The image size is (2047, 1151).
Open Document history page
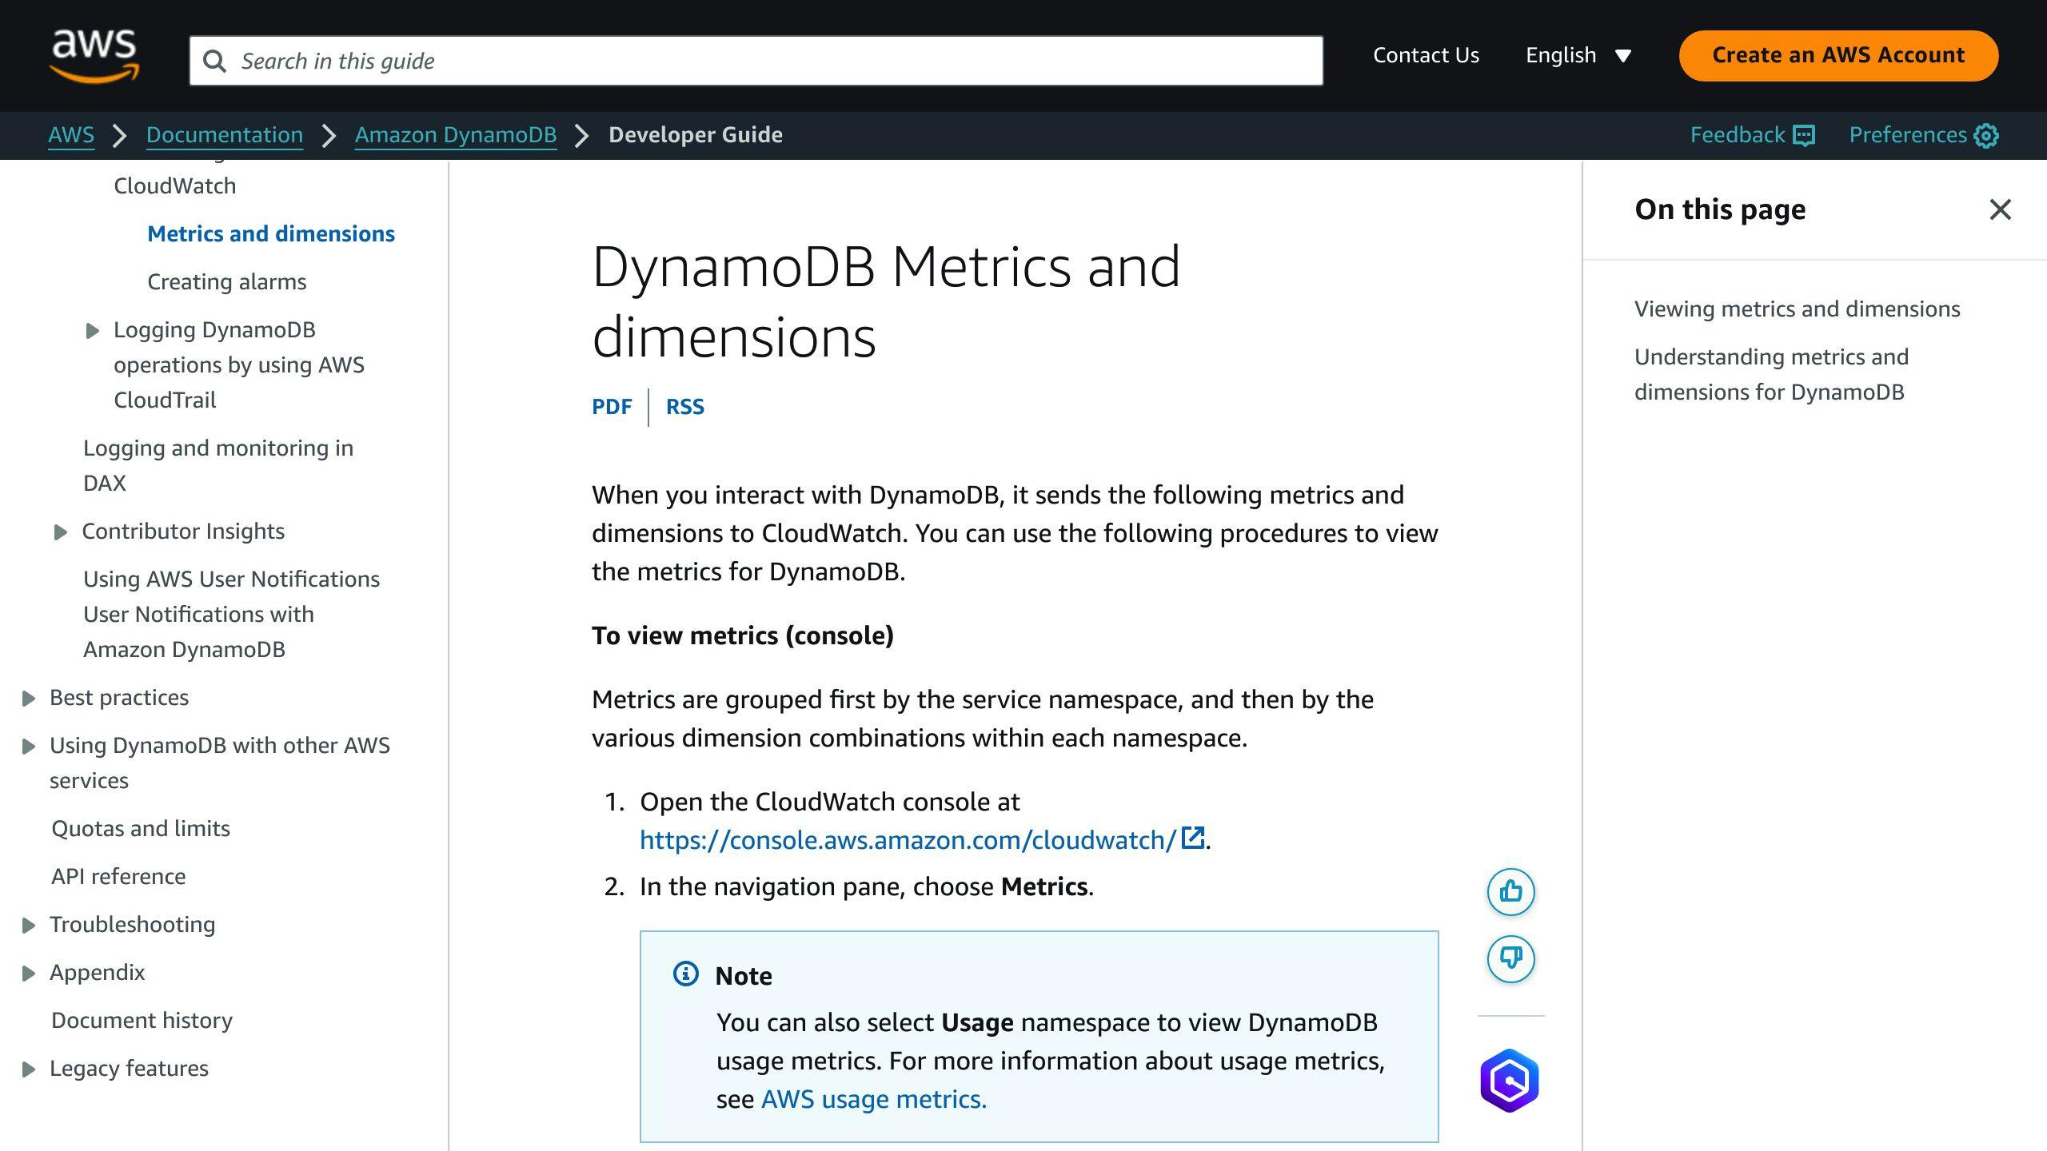(x=142, y=1020)
